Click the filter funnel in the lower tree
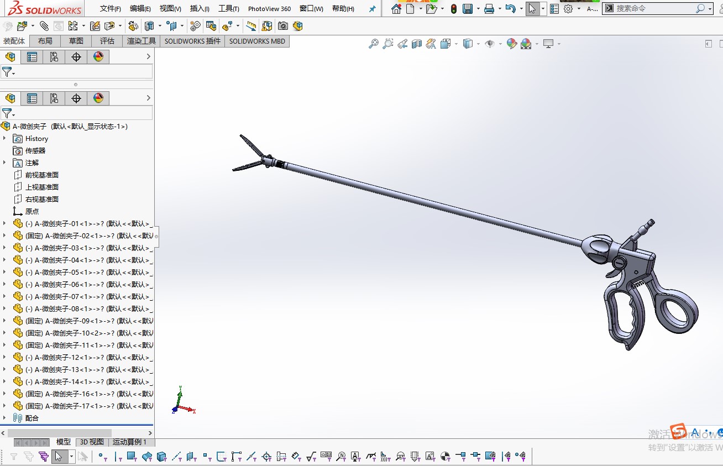 point(8,113)
